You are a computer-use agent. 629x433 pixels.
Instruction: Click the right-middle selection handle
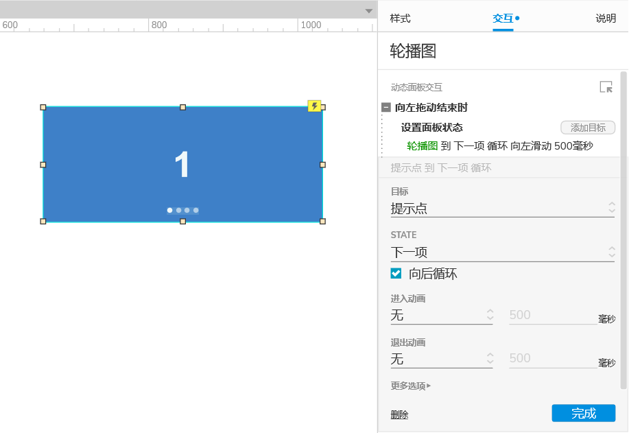point(322,165)
